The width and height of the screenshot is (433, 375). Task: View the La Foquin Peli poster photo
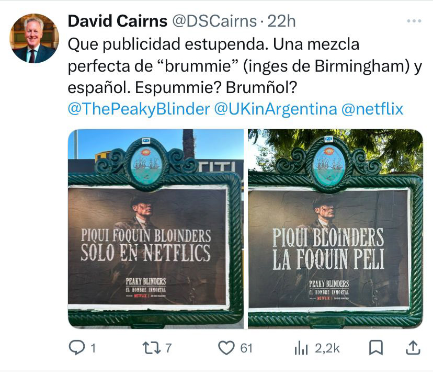click(336, 229)
